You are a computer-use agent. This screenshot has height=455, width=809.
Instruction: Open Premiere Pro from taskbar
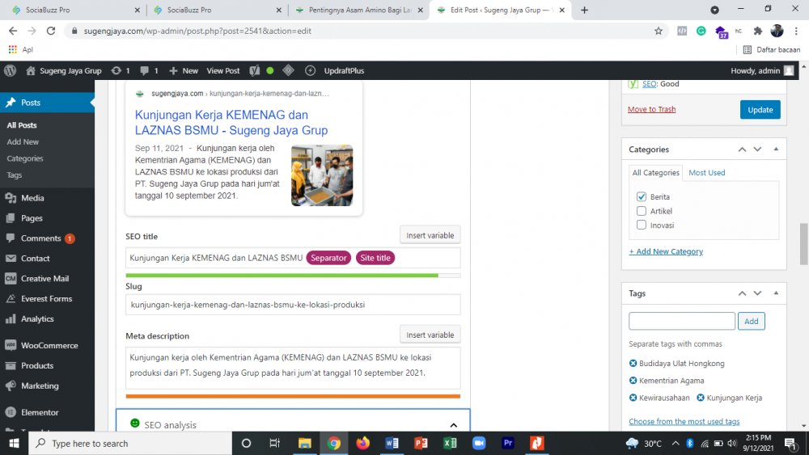tap(508, 443)
